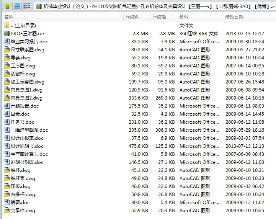
Task: Click the file name 尺寸联系图.dwg
Action: pyautogui.click(x=28, y=50)
